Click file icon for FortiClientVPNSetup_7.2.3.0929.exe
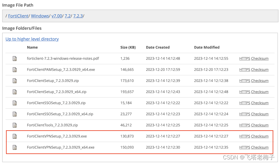This screenshot has width=279, height=163. tap(14, 136)
